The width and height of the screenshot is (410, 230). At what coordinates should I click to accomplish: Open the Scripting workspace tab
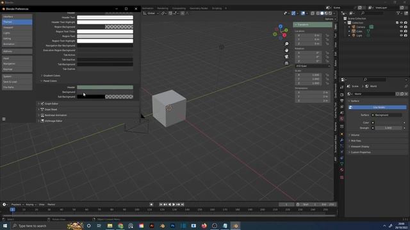[x=217, y=8]
